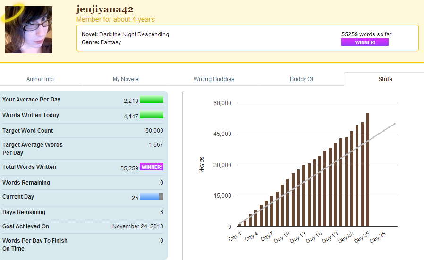Click the 60,000 y-axis label
This screenshot has height=260, width=424.
(222, 103)
